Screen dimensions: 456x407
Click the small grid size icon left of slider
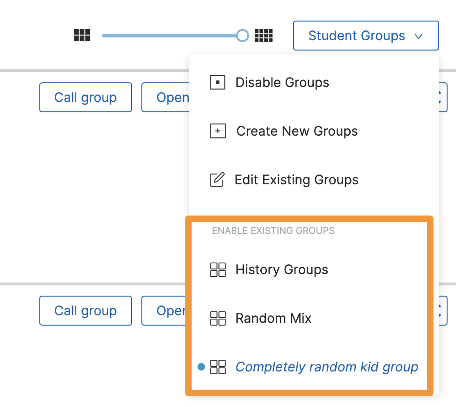pos(81,35)
